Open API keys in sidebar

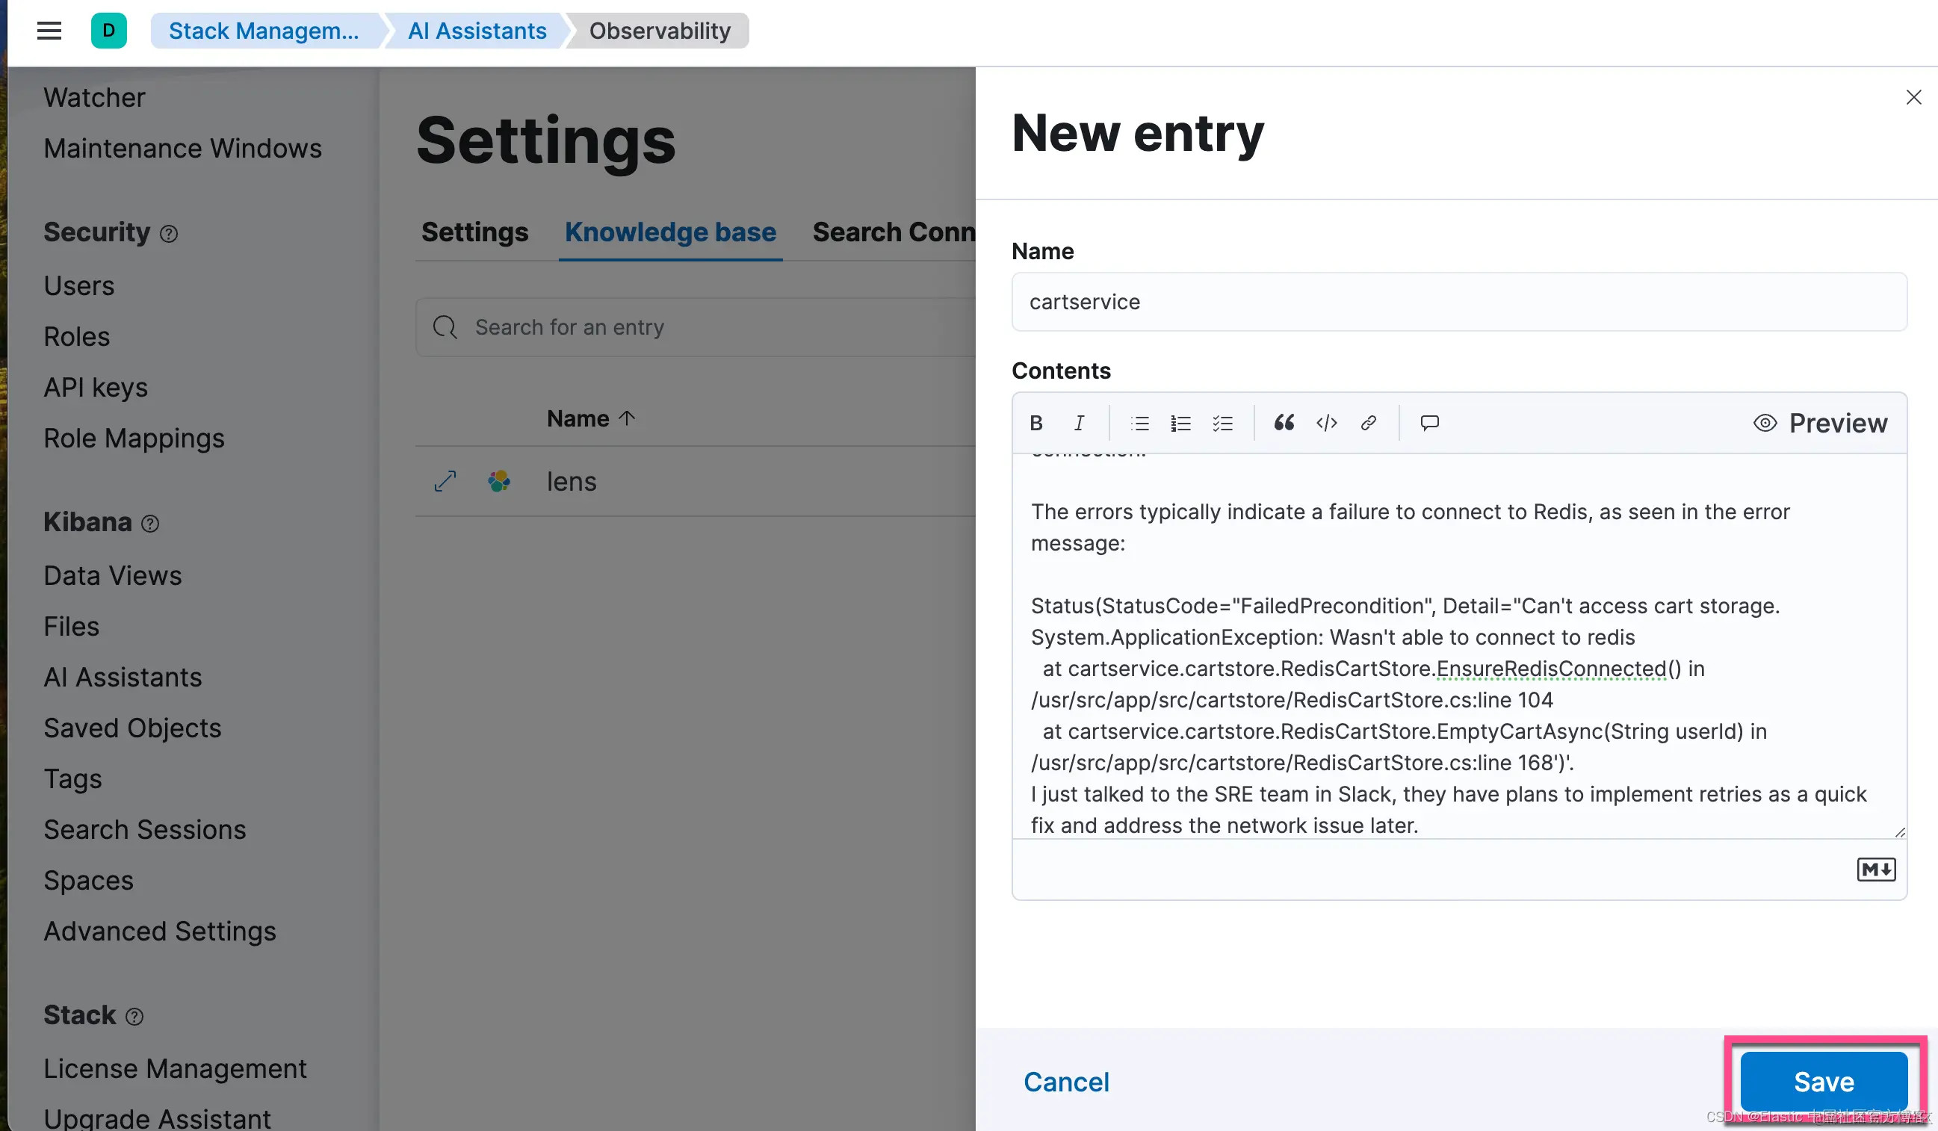click(x=96, y=388)
